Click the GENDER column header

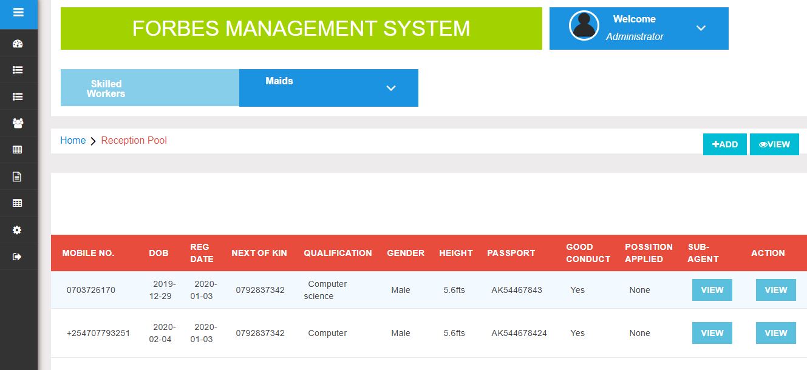406,253
